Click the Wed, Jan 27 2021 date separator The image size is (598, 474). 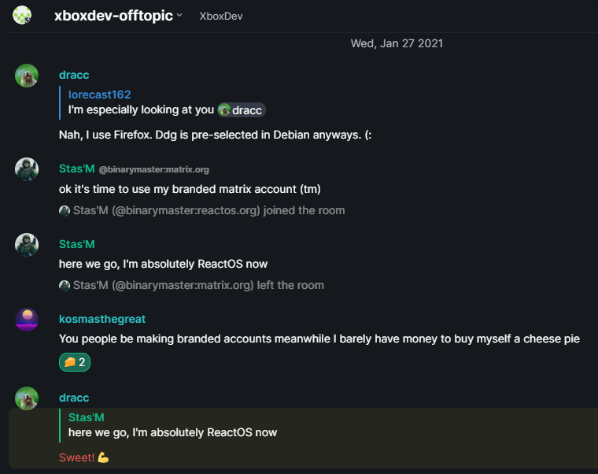tap(397, 43)
